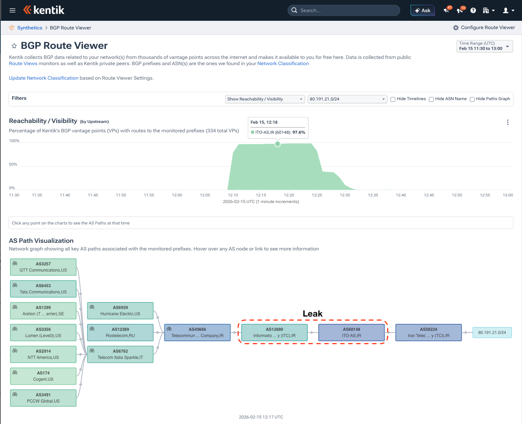The width and height of the screenshot is (522, 424).
Task: Click the Kentik logo
Action: (x=44, y=10)
